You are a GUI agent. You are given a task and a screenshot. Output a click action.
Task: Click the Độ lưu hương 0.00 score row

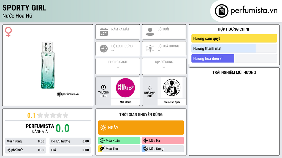coord(70,141)
